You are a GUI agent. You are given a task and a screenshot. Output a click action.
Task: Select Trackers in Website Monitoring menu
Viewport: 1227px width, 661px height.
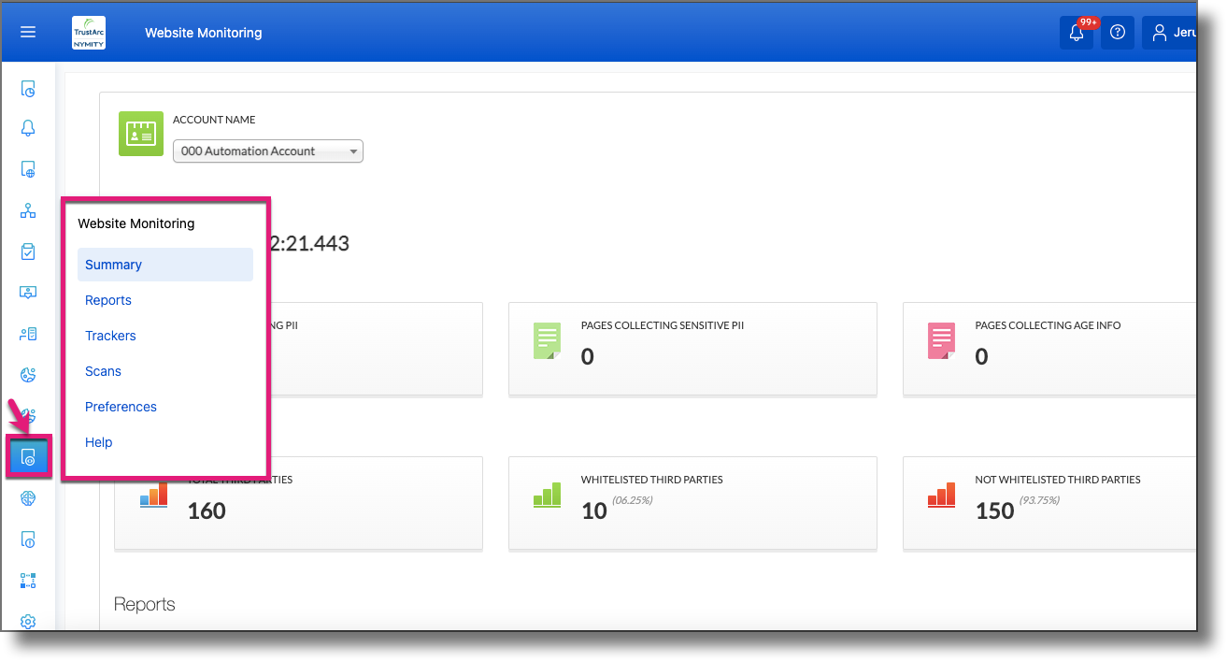click(x=110, y=336)
